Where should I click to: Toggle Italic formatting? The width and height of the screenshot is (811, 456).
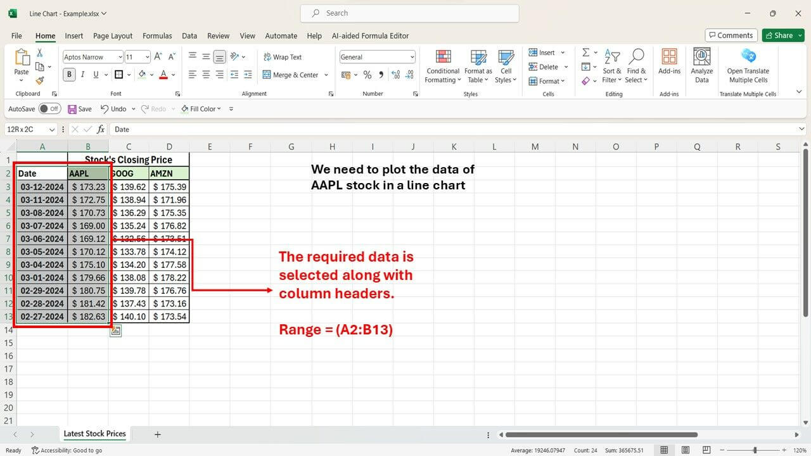point(83,75)
